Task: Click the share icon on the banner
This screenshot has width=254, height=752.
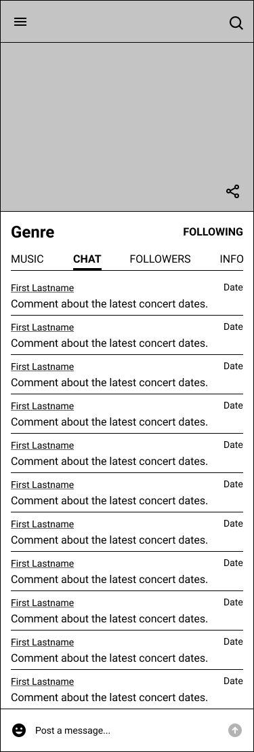Action: tap(232, 191)
